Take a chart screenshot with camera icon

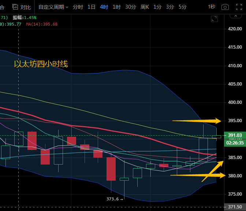225,7
